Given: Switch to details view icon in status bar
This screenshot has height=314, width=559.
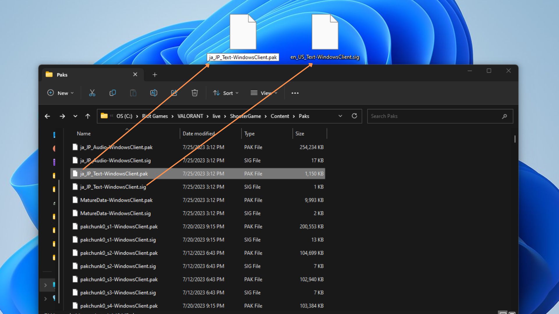Looking at the screenshot, I should (503, 313).
